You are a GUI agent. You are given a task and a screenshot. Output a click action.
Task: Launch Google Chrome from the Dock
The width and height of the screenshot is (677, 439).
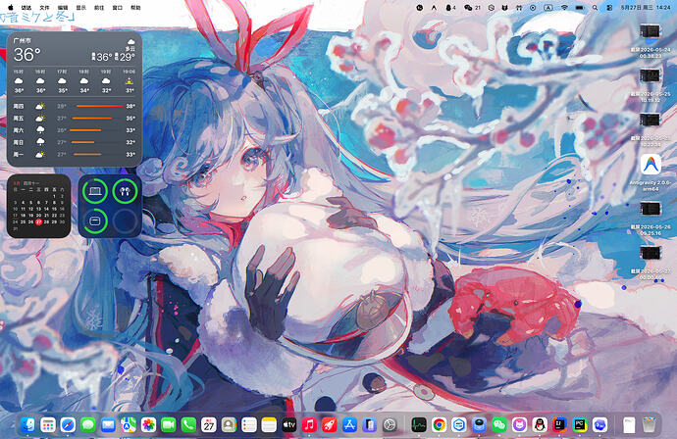[x=439, y=425]
